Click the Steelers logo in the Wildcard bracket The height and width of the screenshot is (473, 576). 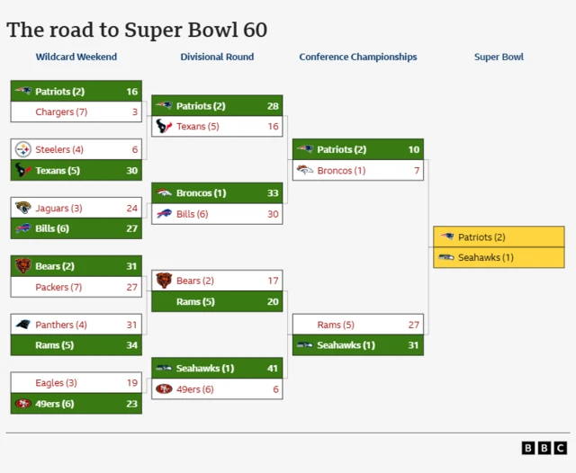click(23, 149)
